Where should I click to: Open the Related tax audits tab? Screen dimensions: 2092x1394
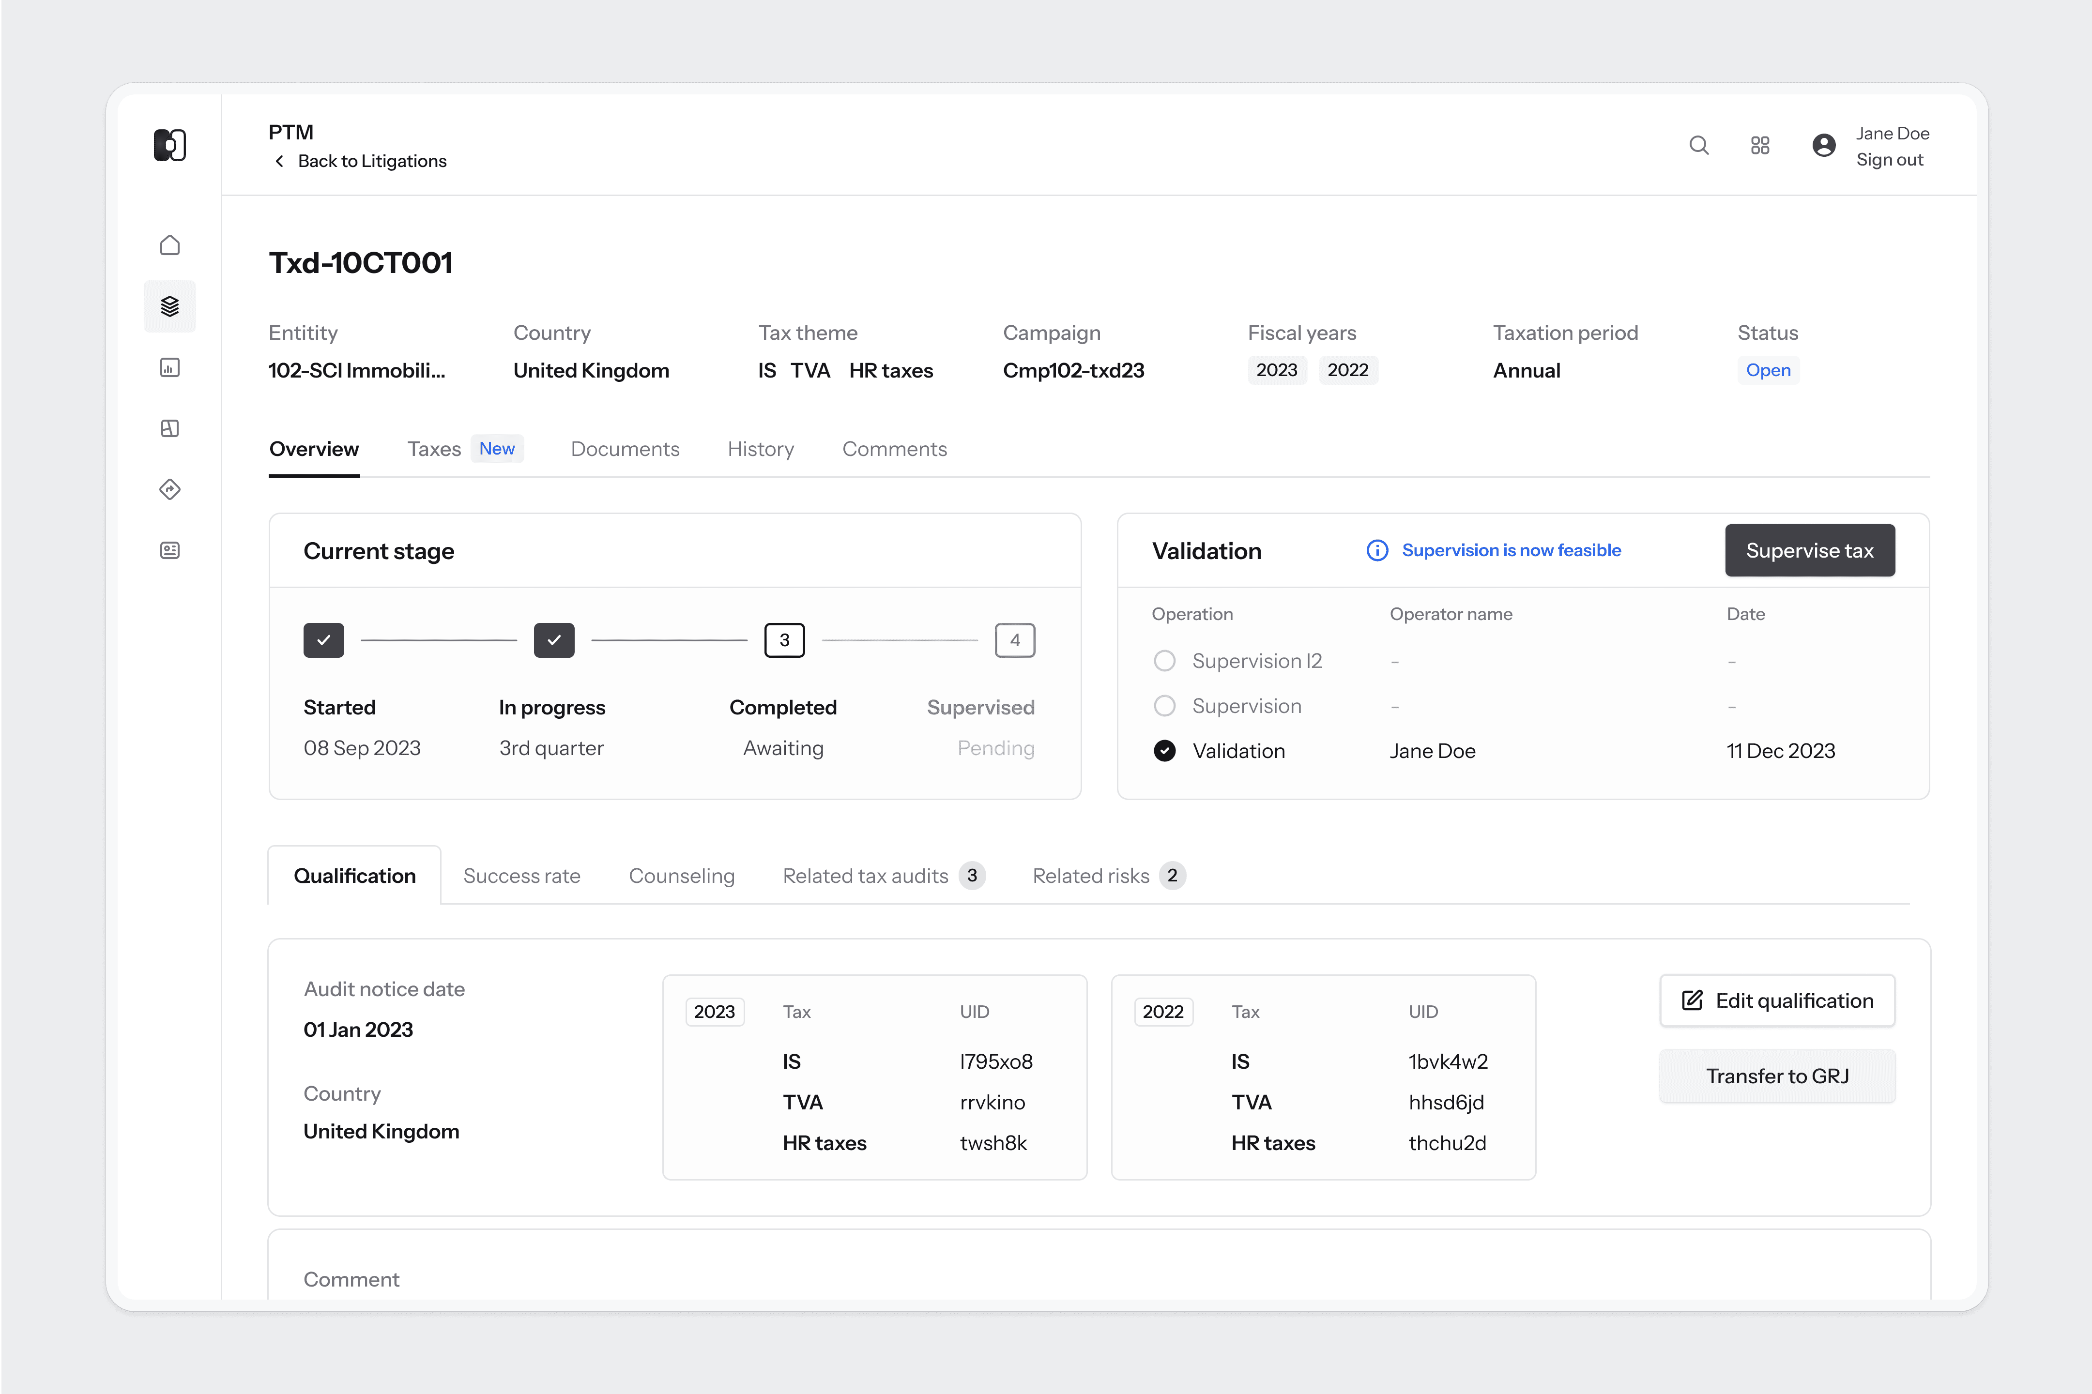point(865,877)
